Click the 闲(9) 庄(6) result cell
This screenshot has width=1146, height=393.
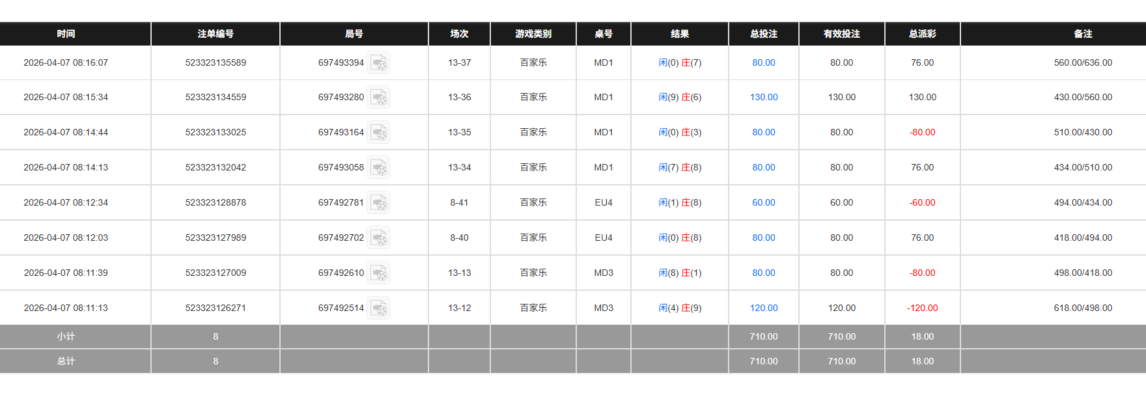tap(680, 98)
